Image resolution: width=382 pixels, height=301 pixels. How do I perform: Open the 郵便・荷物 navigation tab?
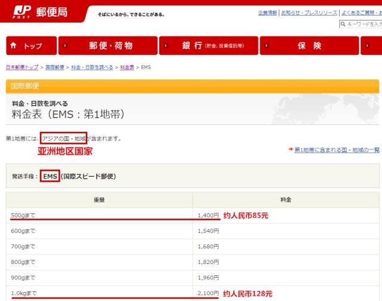108,45
